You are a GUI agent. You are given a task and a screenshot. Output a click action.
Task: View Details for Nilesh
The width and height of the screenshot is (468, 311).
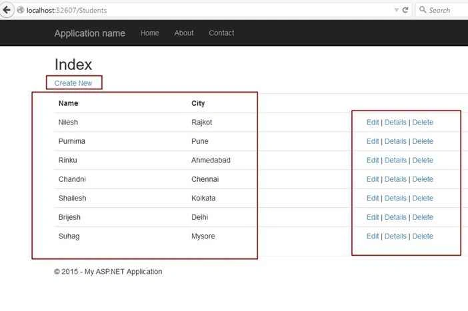click(395, 123)
